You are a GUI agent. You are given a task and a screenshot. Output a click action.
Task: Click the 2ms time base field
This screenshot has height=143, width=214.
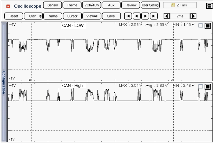click(x=180, y=16)
